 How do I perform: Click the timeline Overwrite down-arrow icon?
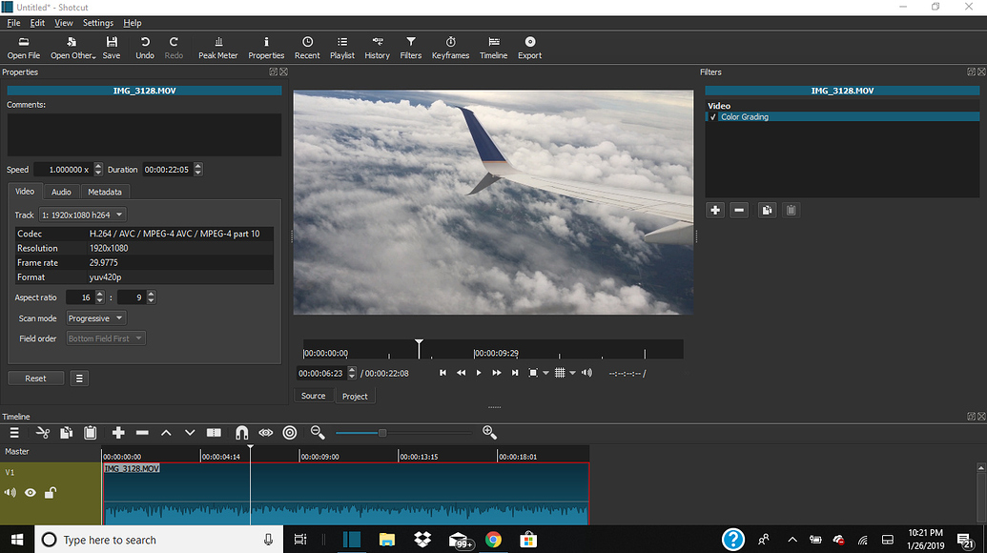pyautogui.click(x=190, y=433)
